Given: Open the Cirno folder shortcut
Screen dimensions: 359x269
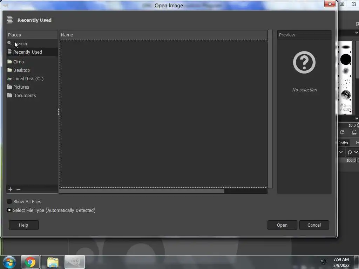Looking at the screenshot, I should click(x=32, y=62).
